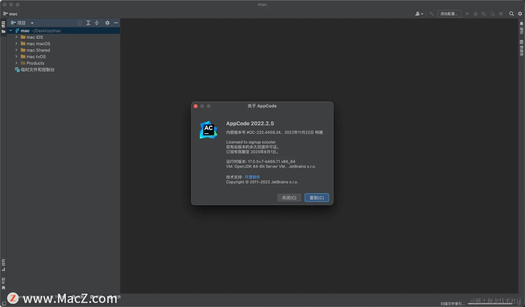
Task: Close the 关于 AppCode dialog with red button
Action: pos(196,106)
